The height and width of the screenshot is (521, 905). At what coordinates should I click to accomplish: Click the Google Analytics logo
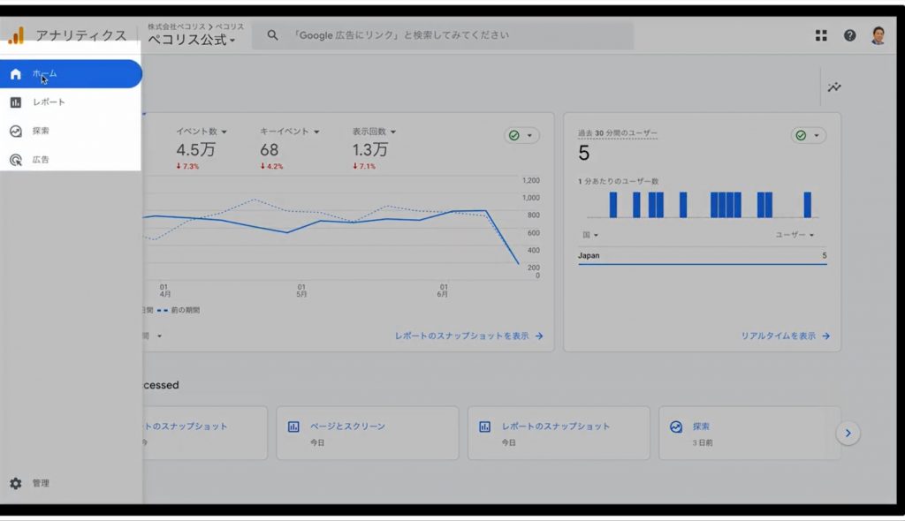pyautogui.click(x=16, y=36)
